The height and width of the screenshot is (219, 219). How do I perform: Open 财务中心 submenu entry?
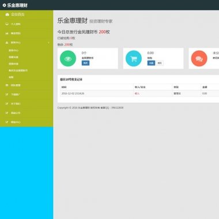13,50
